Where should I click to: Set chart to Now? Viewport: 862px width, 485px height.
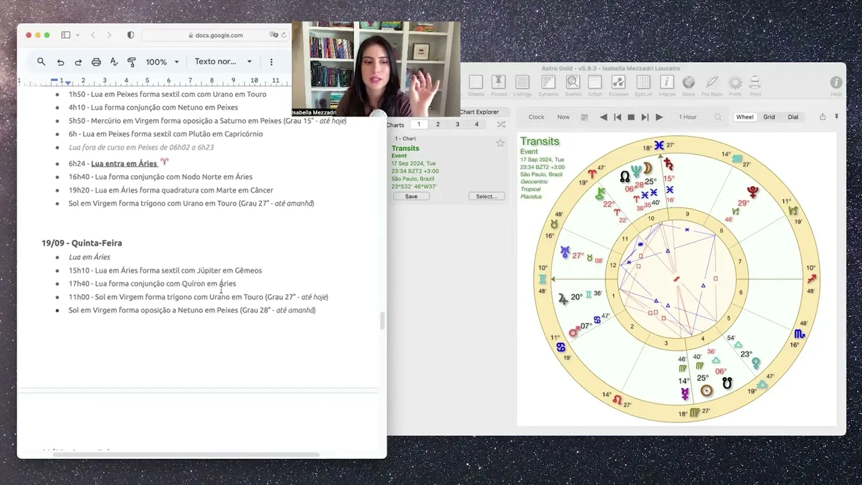pyautogui.click(x=564, y=117)
